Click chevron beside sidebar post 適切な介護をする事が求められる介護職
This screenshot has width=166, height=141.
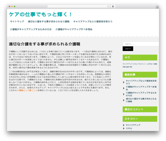coord(124,100)
